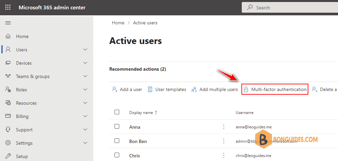Viewport: 338px width, 161px height.
Task: Click Microsoft 365 admin center title
Action: click(52, 8)
